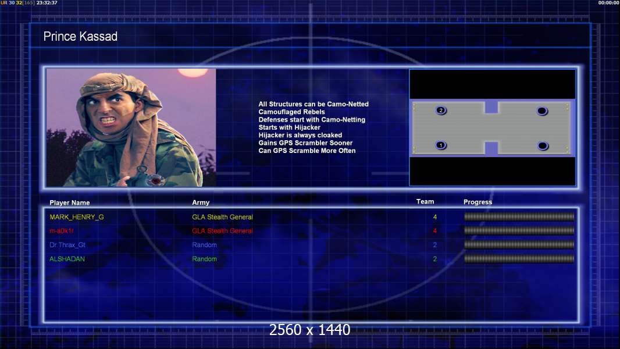Click the empty top-right start position marker
The width and height of the screenshot is (620, 349).
pyautogui.click(x=542, y=111)
